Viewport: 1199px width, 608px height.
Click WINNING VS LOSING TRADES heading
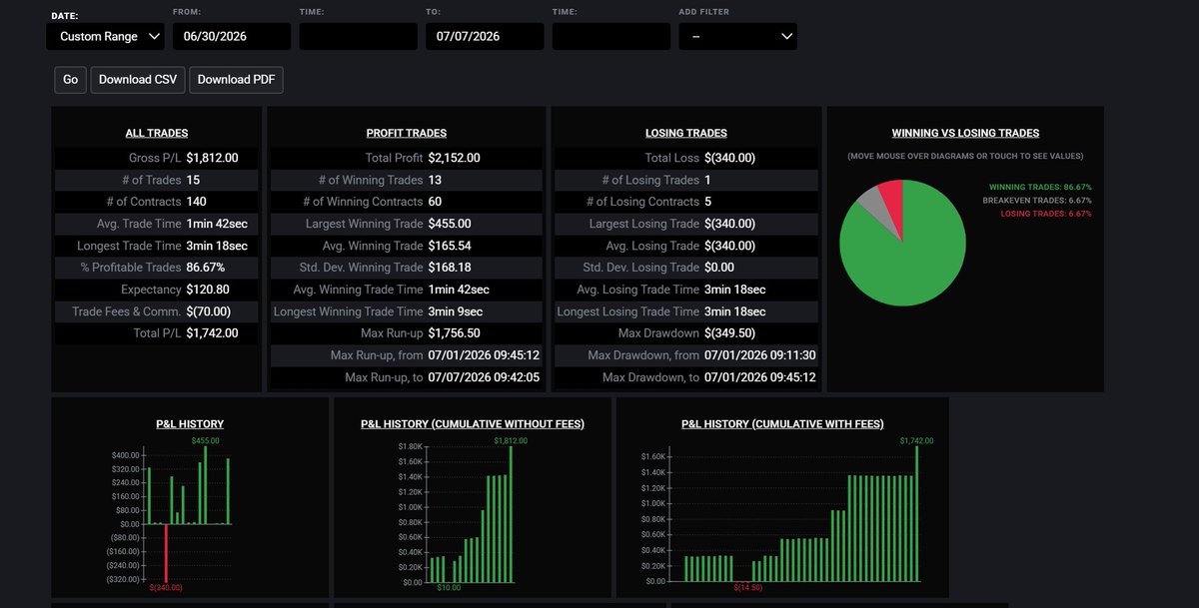coord(965,133)
